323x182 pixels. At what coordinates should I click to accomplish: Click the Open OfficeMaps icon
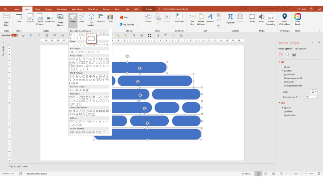(x=285, y=19)
